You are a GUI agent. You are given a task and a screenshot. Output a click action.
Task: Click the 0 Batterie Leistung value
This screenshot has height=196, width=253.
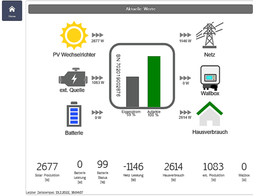point(80,164)
